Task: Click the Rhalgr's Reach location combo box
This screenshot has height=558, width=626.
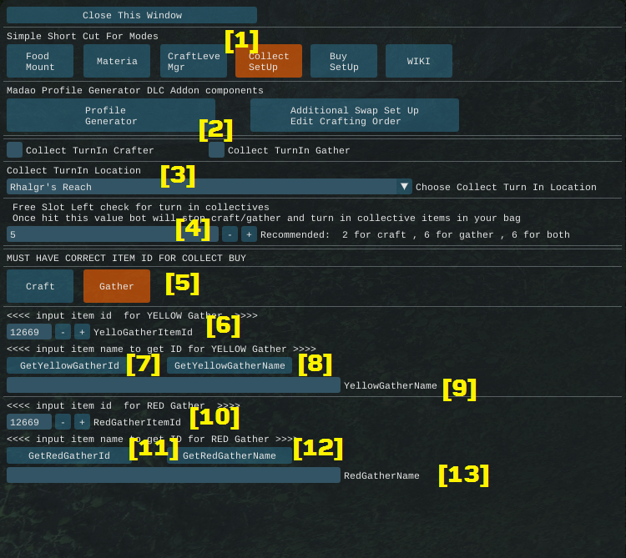Action: 200,187
